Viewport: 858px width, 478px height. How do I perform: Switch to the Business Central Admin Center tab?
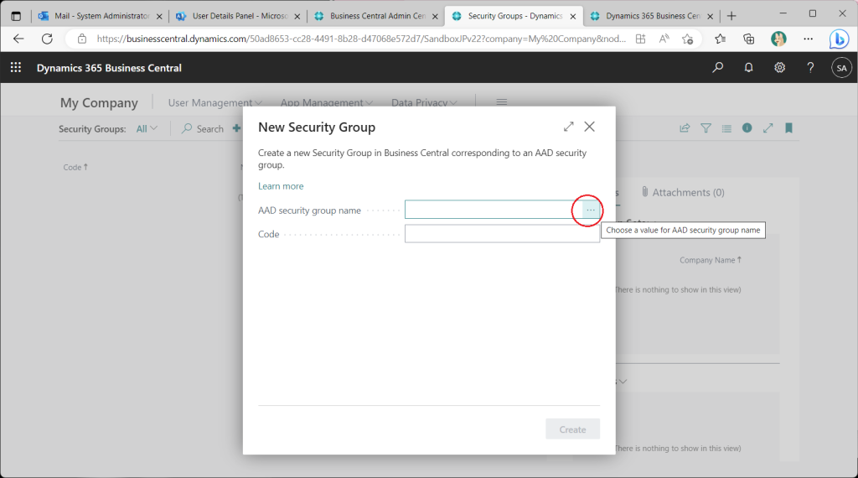(x=376, y=16)
